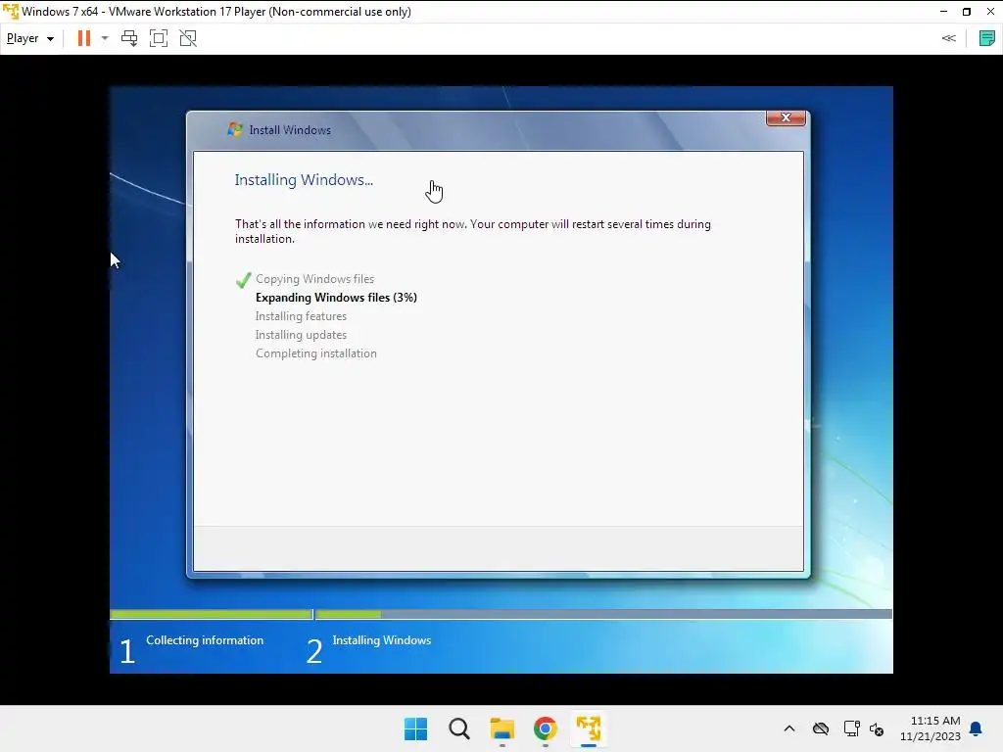Enter full screen mode
The image size is (1003, 752).
click(x=159, y=38)
